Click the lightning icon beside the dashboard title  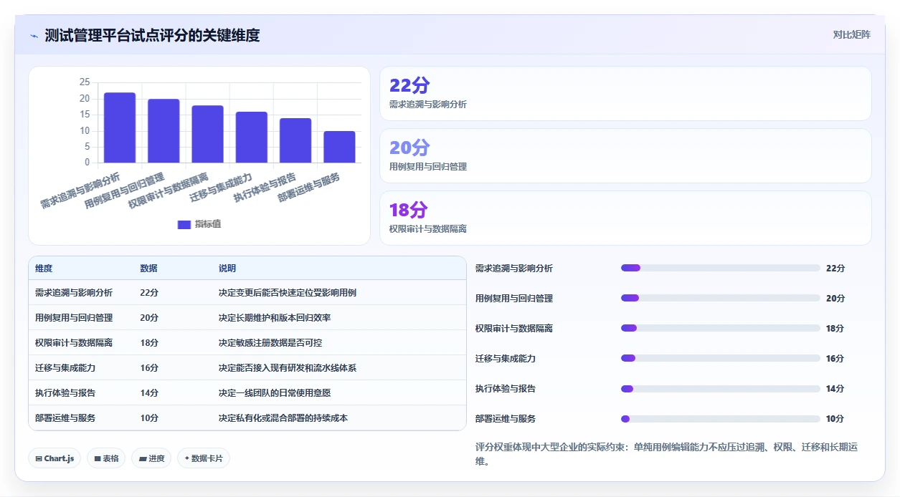click(34, 36)
